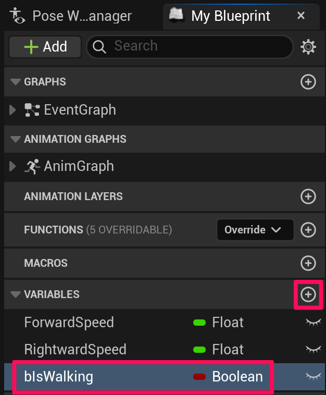Expand the EventGraph tree item
Screen dimensions: 326x395
pos(14,110)
